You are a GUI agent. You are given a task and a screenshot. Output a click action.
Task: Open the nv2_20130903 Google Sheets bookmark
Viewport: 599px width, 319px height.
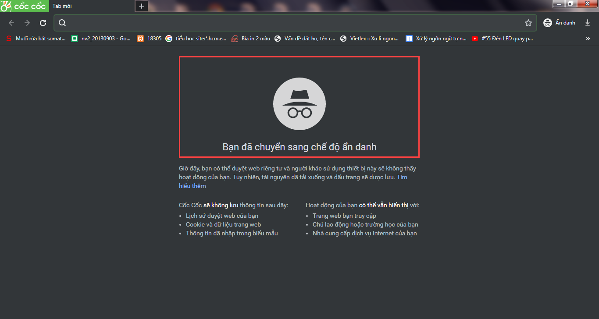101,39
